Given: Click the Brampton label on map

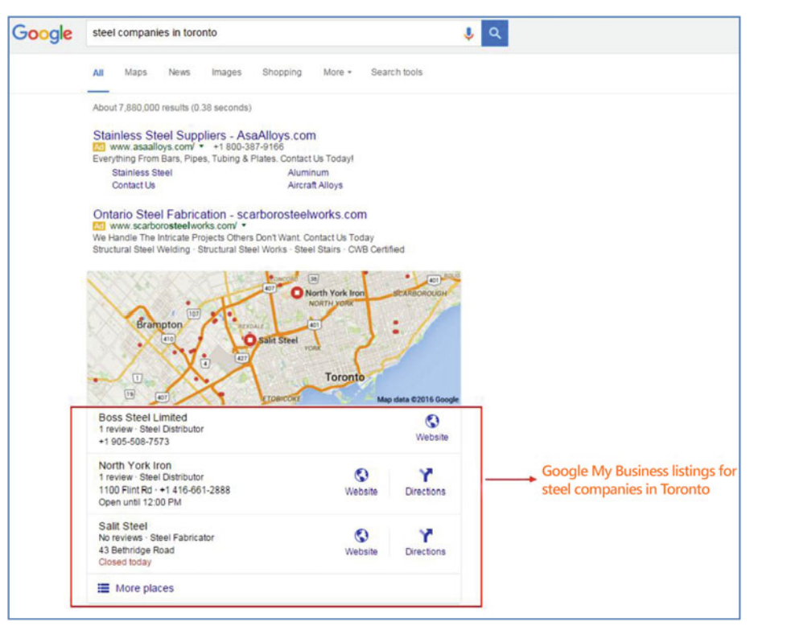Looking at the screenshot, I should click(159, 325).
